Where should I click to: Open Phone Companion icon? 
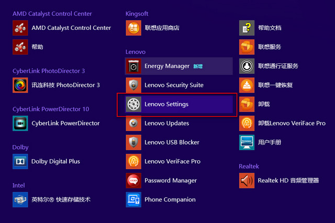pyautogui.click(x=133, y=200)
